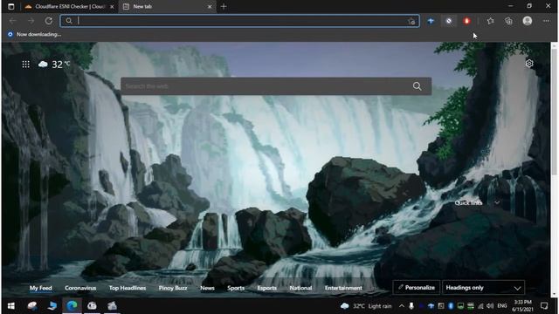This screenshot has height=314, width=559.
Task: Go forward with the forward arrow
Action: (31, 21)
